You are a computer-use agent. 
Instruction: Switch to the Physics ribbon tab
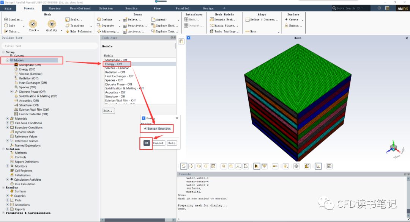click(x=54, y=8)
